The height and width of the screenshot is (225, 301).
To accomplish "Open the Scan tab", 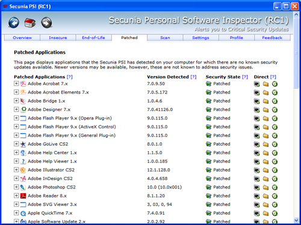I will pyautogui.click(x=165, y=38).
